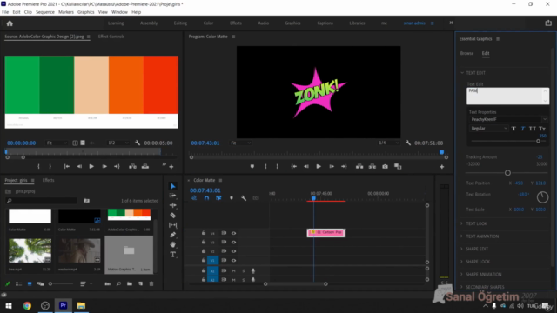
Task: Open Program monitor Fit zoom dropdown
Action: pos(241,143)
